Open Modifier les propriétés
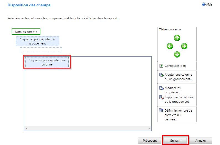Screen dimensions: 220x145 point(173,90)
